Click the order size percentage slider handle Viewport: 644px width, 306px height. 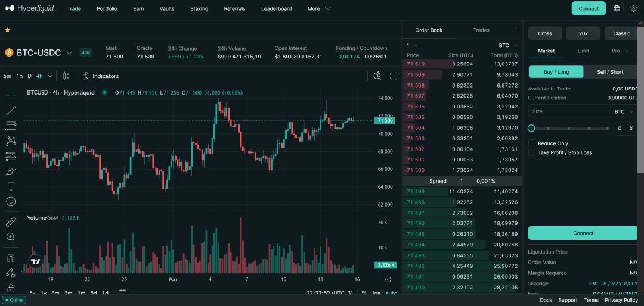point(531,128)
